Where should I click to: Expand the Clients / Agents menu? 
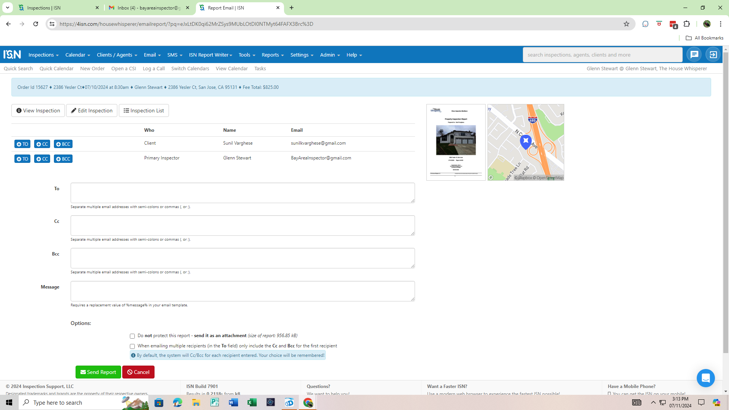[x=117, y=55]
